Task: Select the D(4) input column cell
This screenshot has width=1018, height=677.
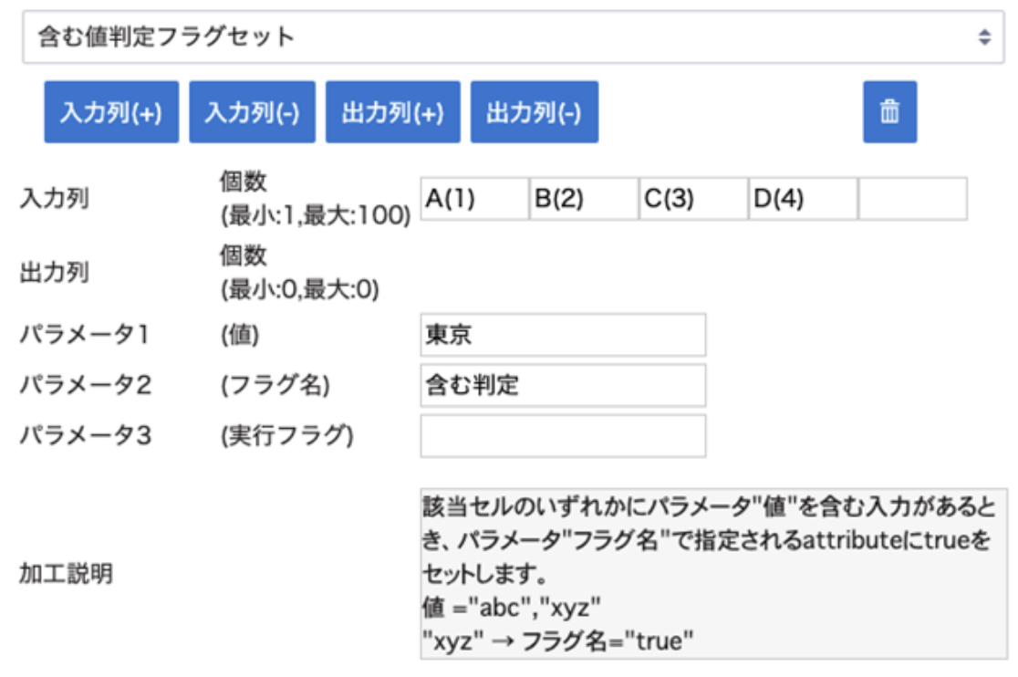Action: [x=803, y=199]
